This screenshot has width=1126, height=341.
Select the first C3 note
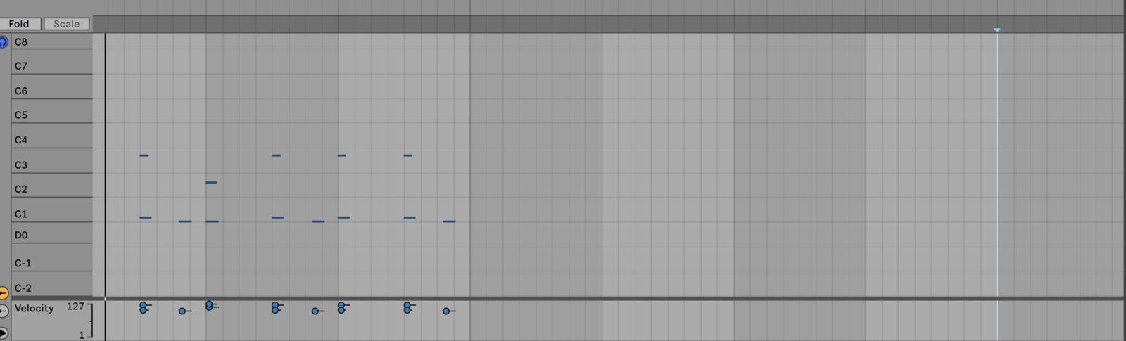144,155
